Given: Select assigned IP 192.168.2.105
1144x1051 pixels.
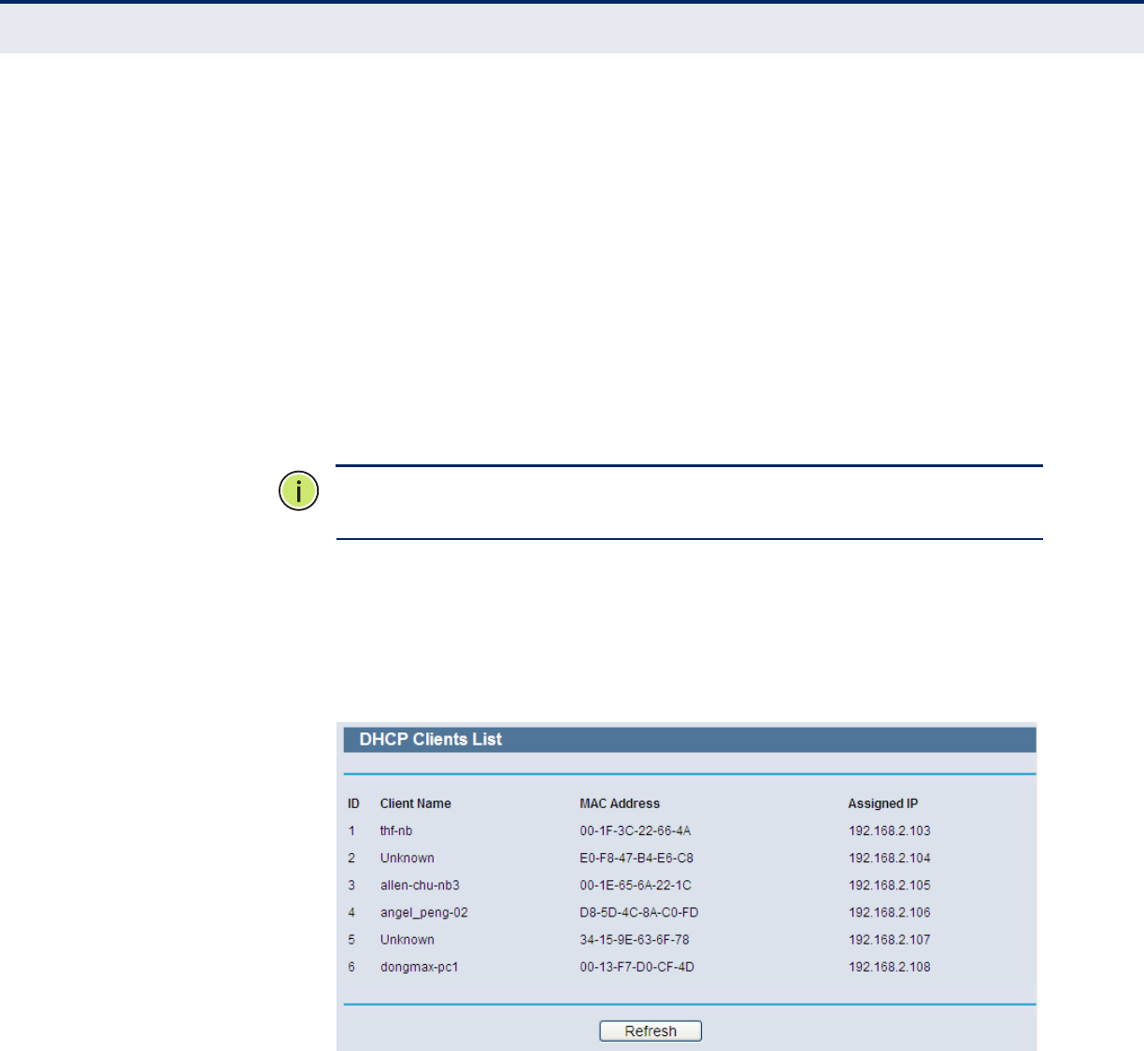Looking at the screenshot, I should [x=890, y=885].
